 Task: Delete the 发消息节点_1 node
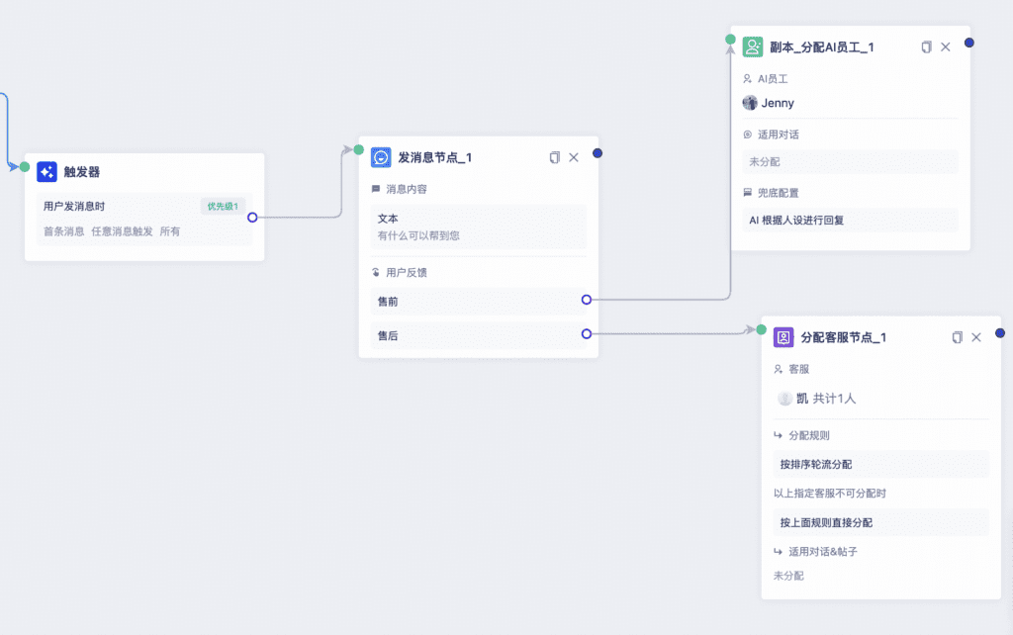click(574, 157)
